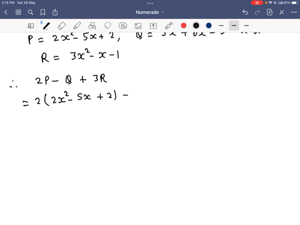Open the Numerade document title dropdown
The width and height of the screenshot is (300, 225).
(x=150, y=12)
